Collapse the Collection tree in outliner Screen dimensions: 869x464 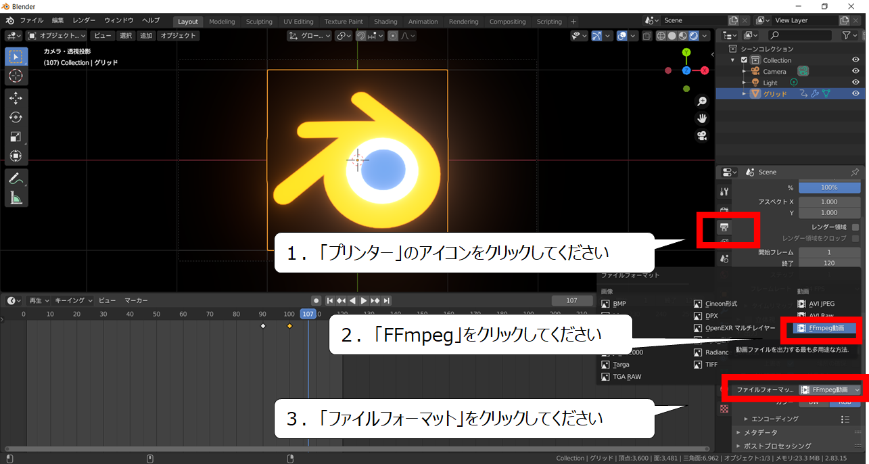click(734, 60)
